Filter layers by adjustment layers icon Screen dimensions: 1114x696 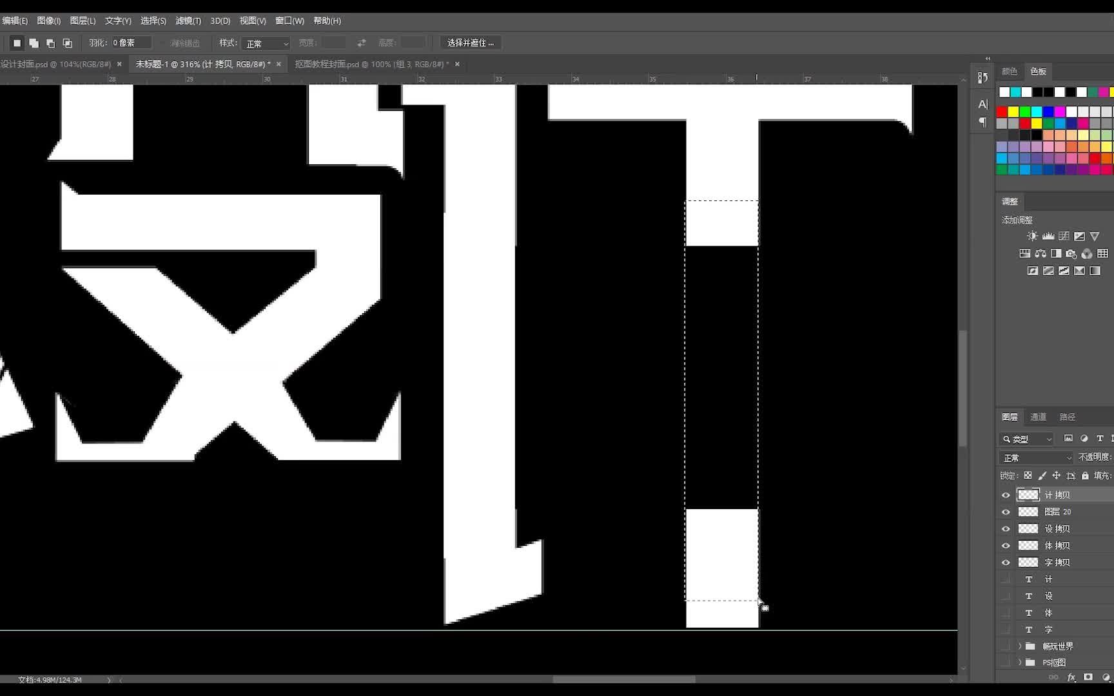pyautogui.click(x=1084, y=438)
